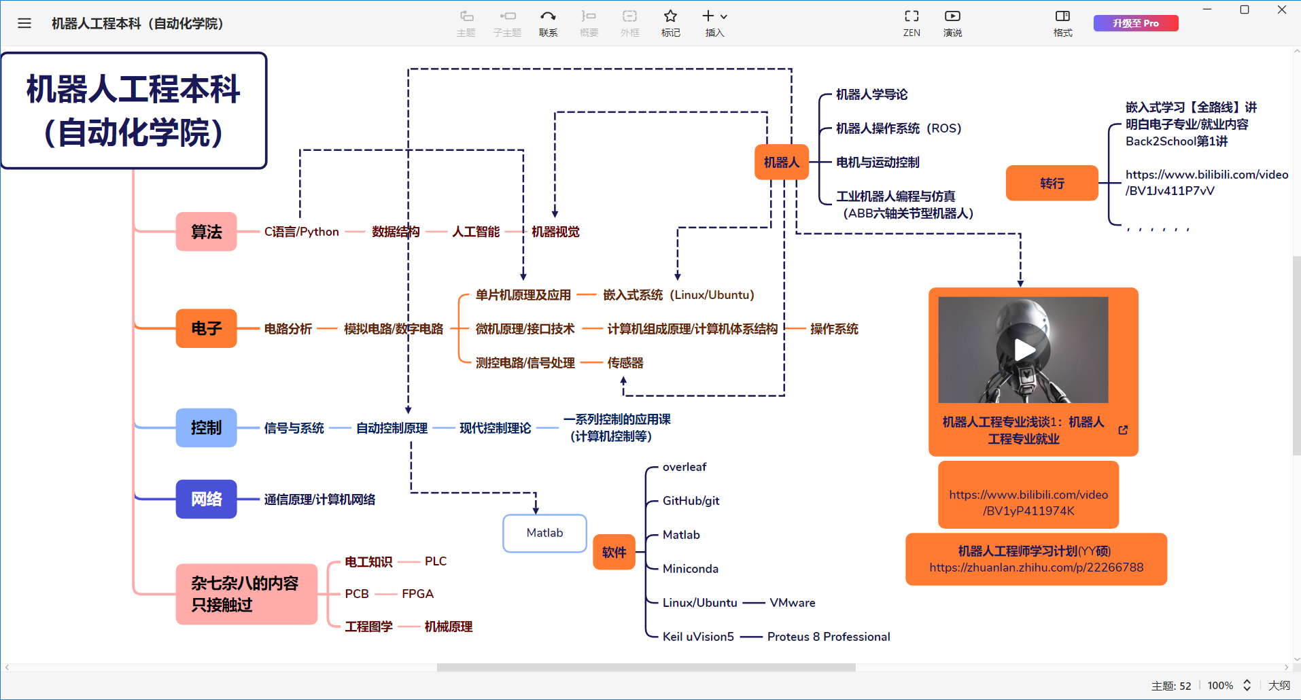
Task: Select the 单片机原理及应用 subtopic
Action: click(523, 295)
